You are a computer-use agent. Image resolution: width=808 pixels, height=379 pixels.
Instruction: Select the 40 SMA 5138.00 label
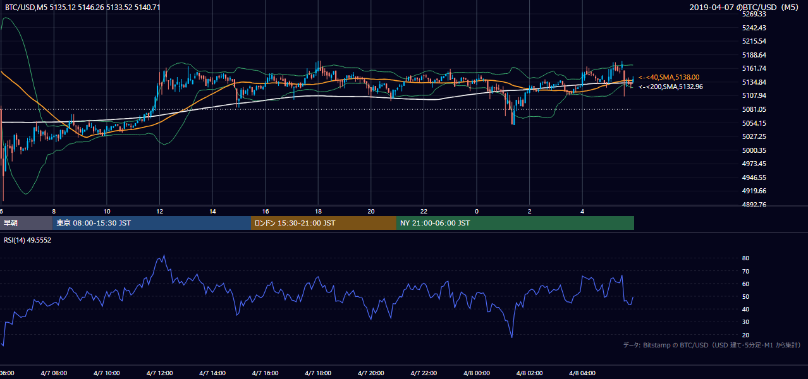tap(669, 77)
